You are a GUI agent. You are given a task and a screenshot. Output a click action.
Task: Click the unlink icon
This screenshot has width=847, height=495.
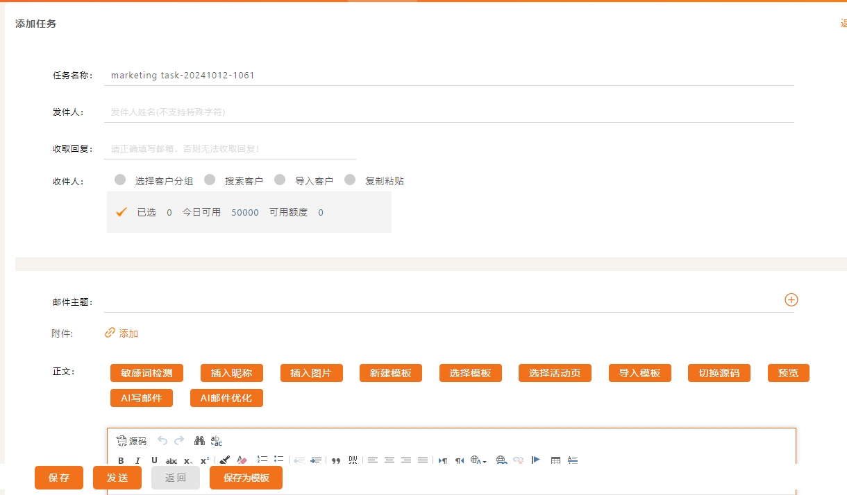(518, 460)
